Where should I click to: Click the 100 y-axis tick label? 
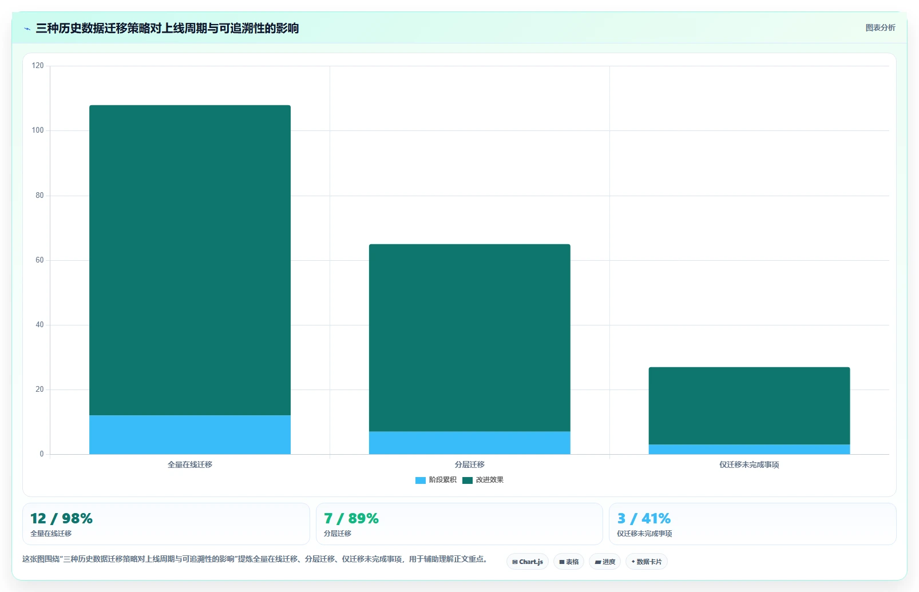(38, 130)
